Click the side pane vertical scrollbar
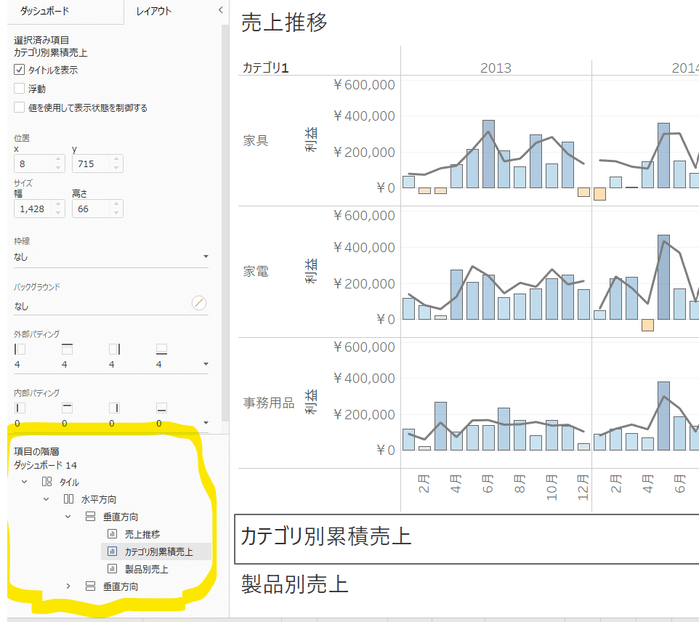Image resolution: width=699 pixels, height=622 pixels. pos(225,223)
